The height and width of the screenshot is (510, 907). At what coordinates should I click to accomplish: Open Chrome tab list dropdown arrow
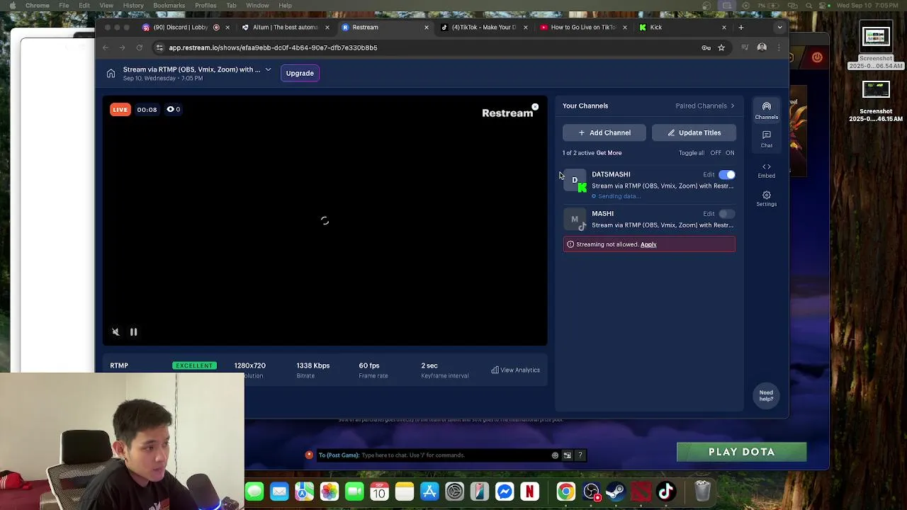pos(779,27)
